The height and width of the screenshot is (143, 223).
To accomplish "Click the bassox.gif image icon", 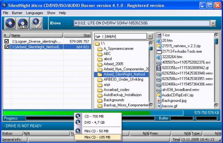I will point(159,106).
